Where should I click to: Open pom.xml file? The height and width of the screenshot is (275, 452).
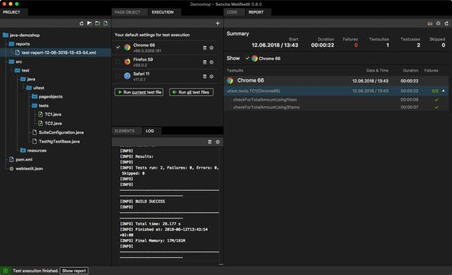[x=24, y=159]
